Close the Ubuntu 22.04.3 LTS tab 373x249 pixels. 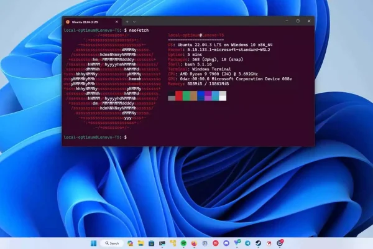[117, 22]
